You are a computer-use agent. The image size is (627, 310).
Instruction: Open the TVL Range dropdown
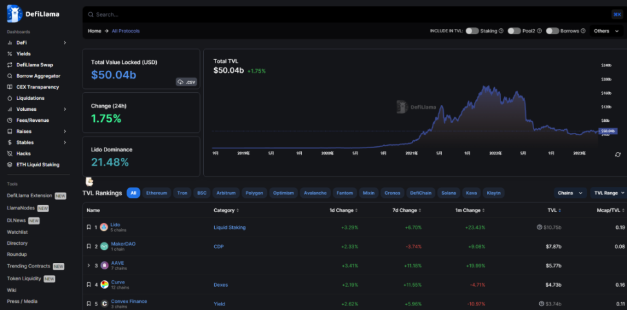(x=610, y=193)
